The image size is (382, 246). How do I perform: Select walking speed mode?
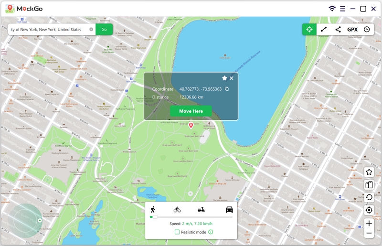[153, 209]
